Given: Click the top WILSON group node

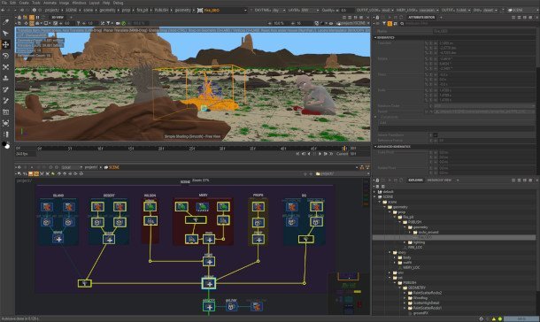Looking at the screenshot, I should click(150, 207).
